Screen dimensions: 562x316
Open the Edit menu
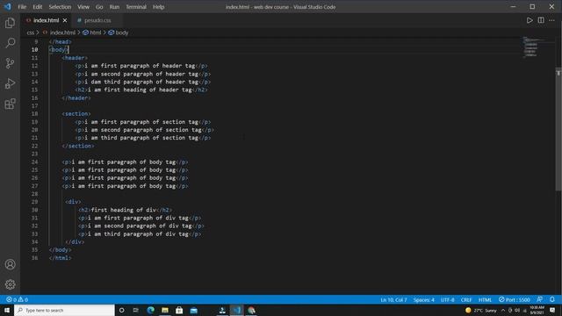pyautogui.click(x=37, y=7)
